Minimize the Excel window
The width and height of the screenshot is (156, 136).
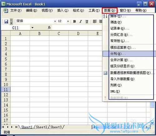click(139, 4)
